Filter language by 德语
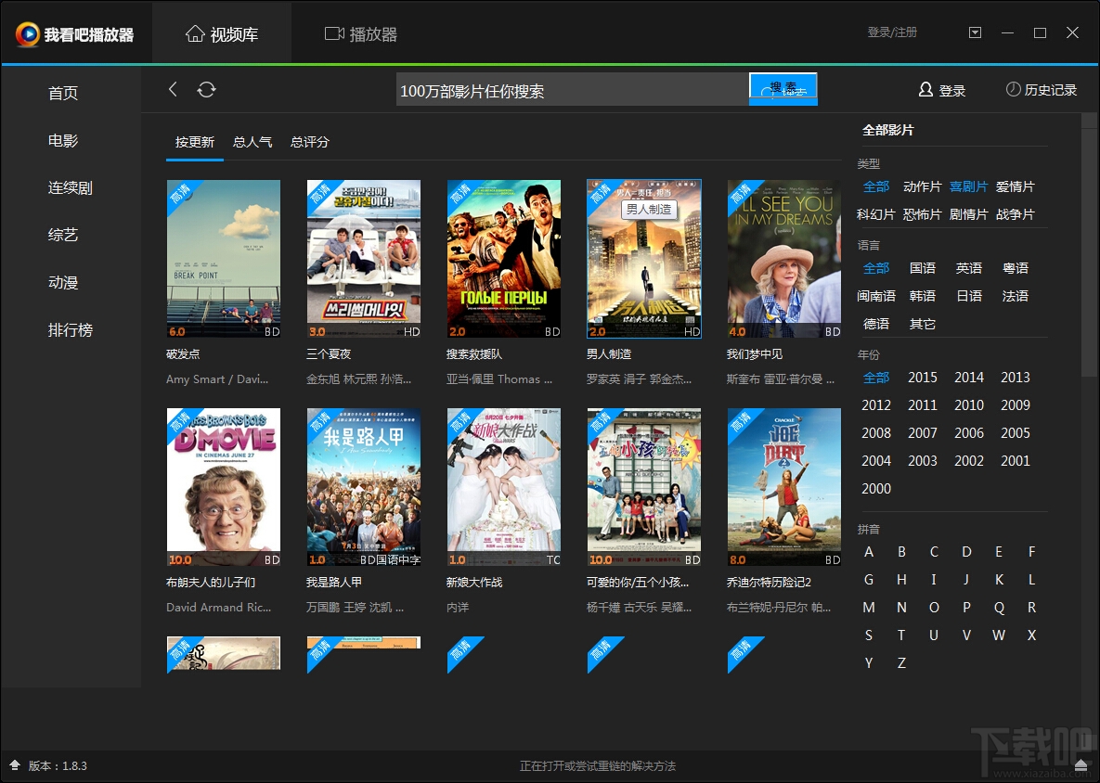This screenshot has width=1100, height=783. tap(876, 324)
